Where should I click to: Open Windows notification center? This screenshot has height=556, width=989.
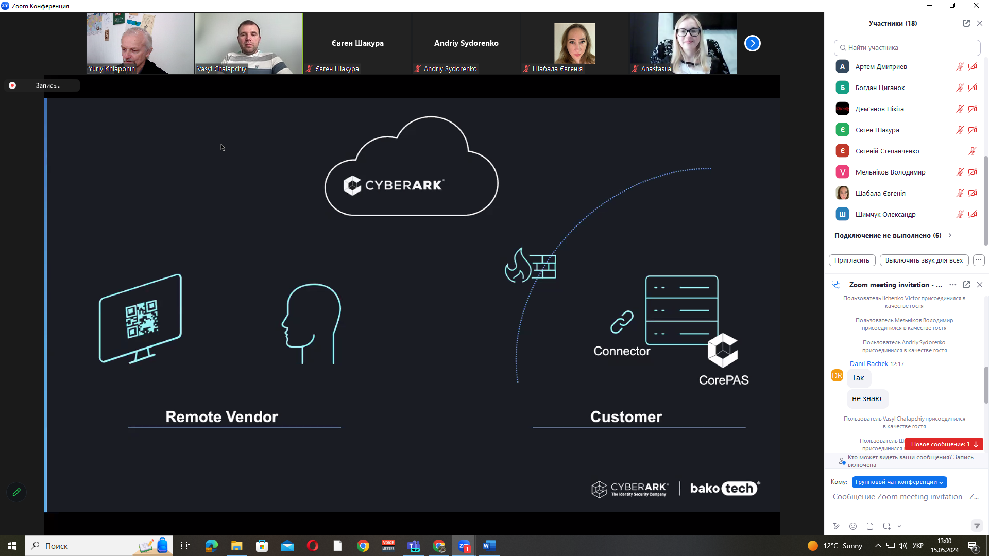[x=973, y=546]
